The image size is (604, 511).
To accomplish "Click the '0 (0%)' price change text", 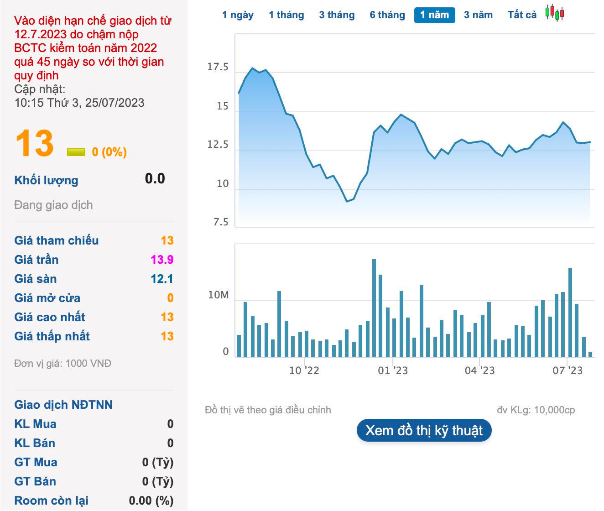I will point(109,152).
